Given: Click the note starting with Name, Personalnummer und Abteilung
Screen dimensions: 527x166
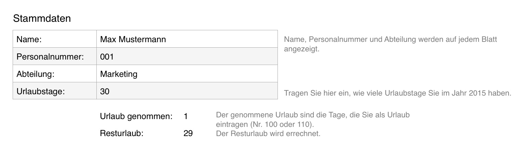Looking at the screenshot, I should coord(390,39).
